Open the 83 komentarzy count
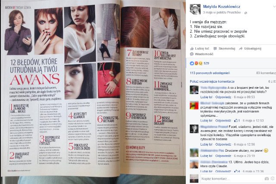276x184 pixels. (x=266, y=73)
